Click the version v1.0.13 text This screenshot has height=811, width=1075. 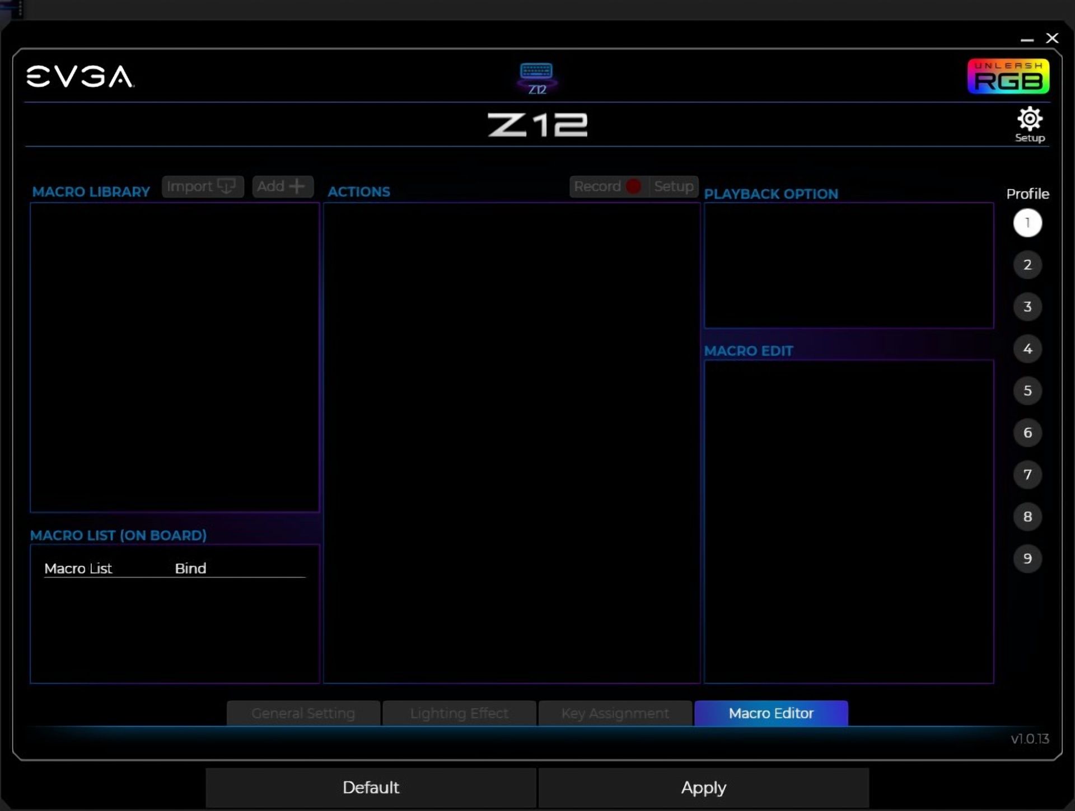coord(1030,739)
